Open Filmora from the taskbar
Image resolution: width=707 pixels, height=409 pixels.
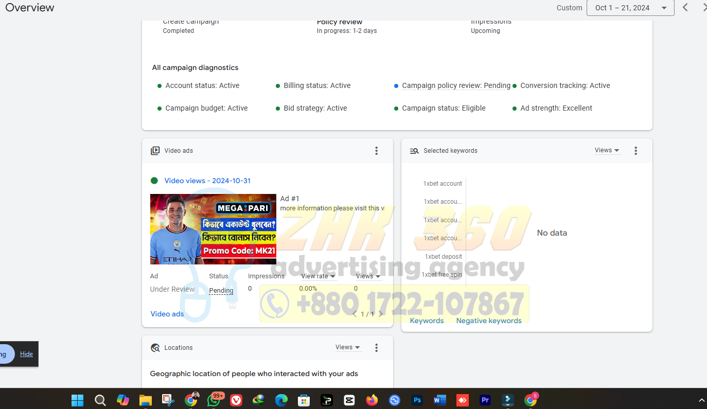click(x=508, y=400)
